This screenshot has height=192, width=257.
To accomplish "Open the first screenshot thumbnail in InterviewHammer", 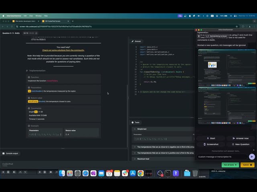I will (x=226, y=68).
